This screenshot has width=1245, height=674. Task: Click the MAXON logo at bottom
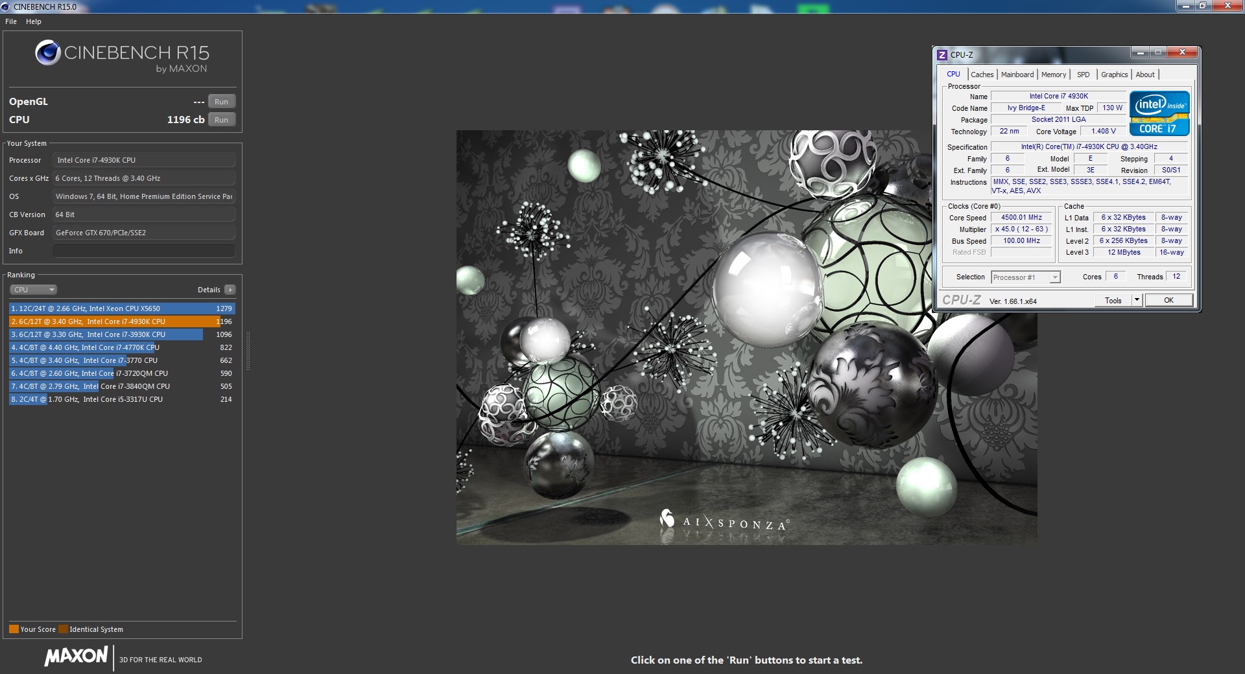click(x=76, y=656)
